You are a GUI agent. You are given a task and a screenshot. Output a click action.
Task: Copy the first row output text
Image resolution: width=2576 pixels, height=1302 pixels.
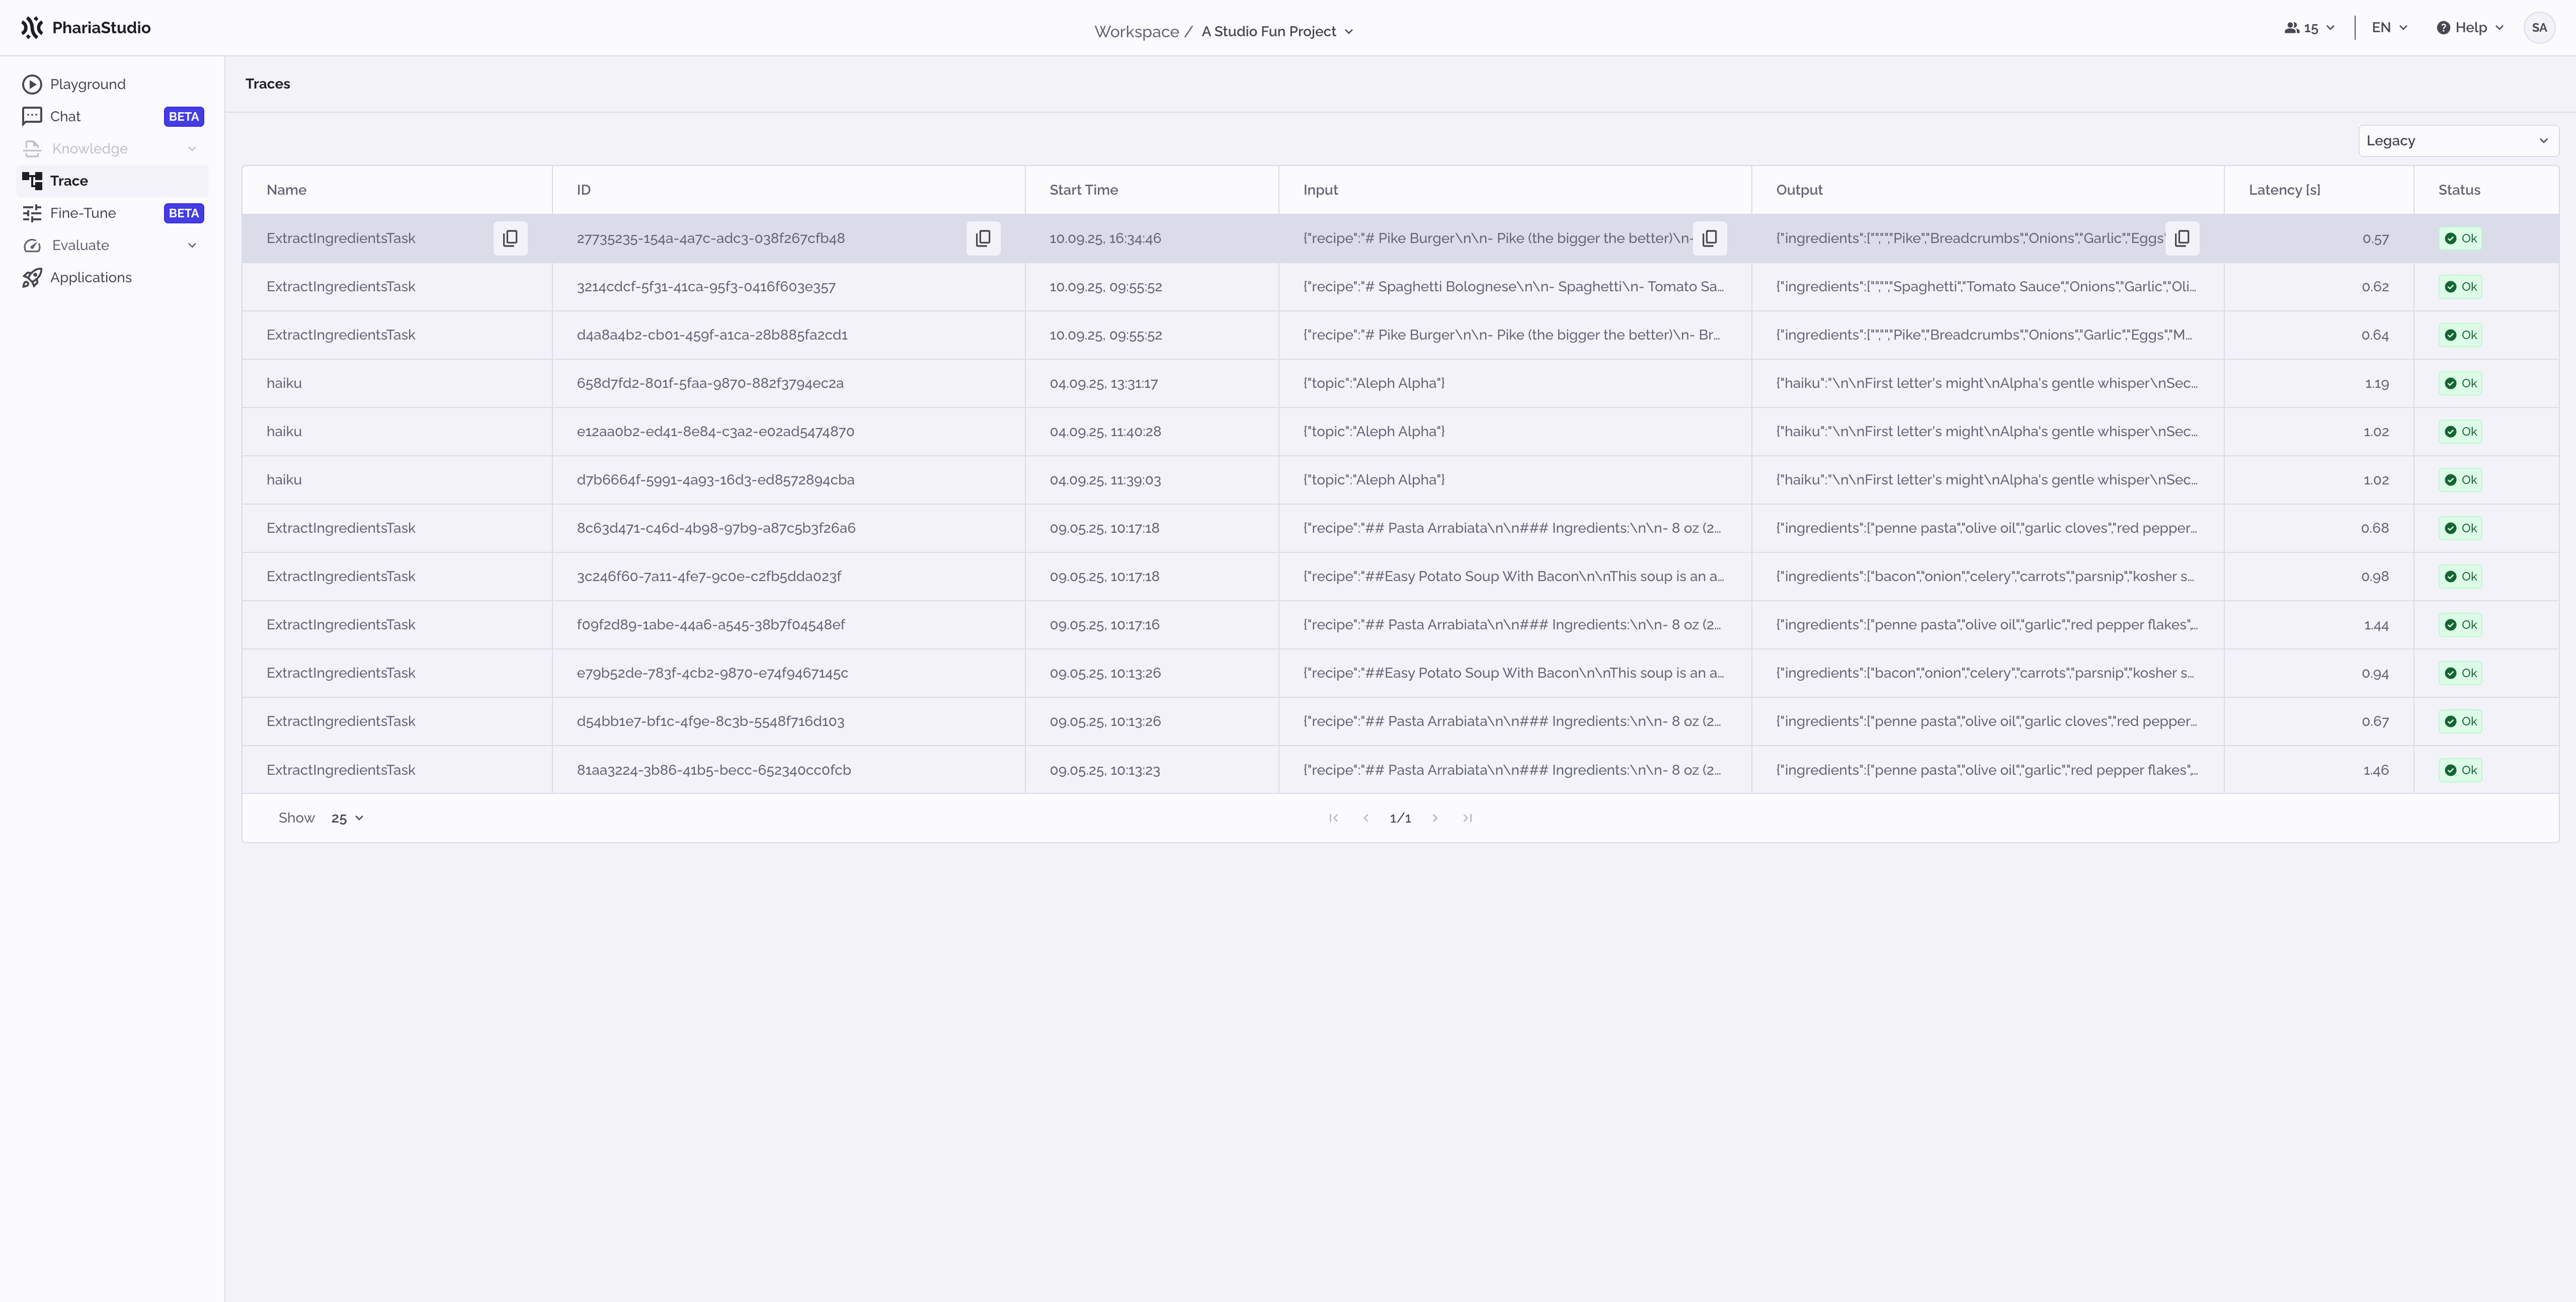[x=2181, y=238]
